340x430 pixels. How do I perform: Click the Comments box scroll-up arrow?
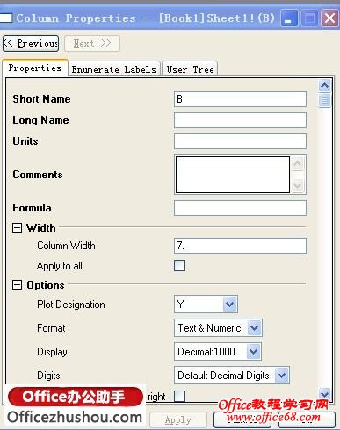[x=298, y=164]
